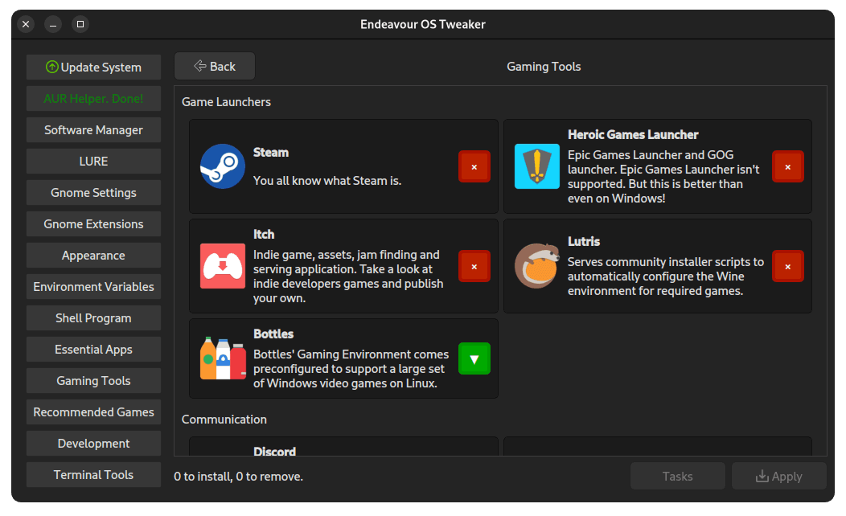Open Gnome Settings in the sidebar
The height and width of the screenshot is (516, 846).
(93, 192)
